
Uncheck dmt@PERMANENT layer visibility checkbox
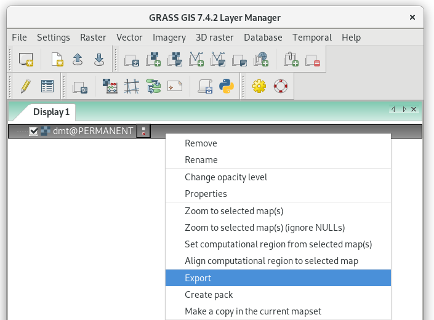pyautogui.click(x=33, y=131)
